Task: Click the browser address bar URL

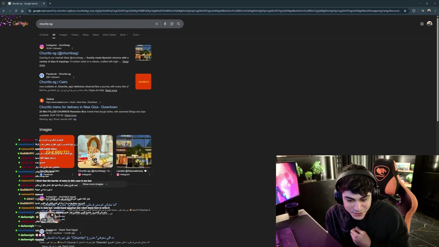Action: click(216, 11)
